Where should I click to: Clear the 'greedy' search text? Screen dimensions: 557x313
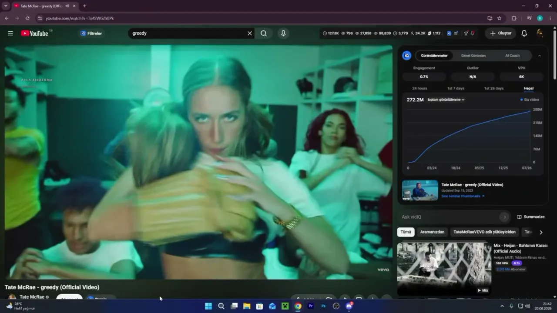click(x=250, y=33)
